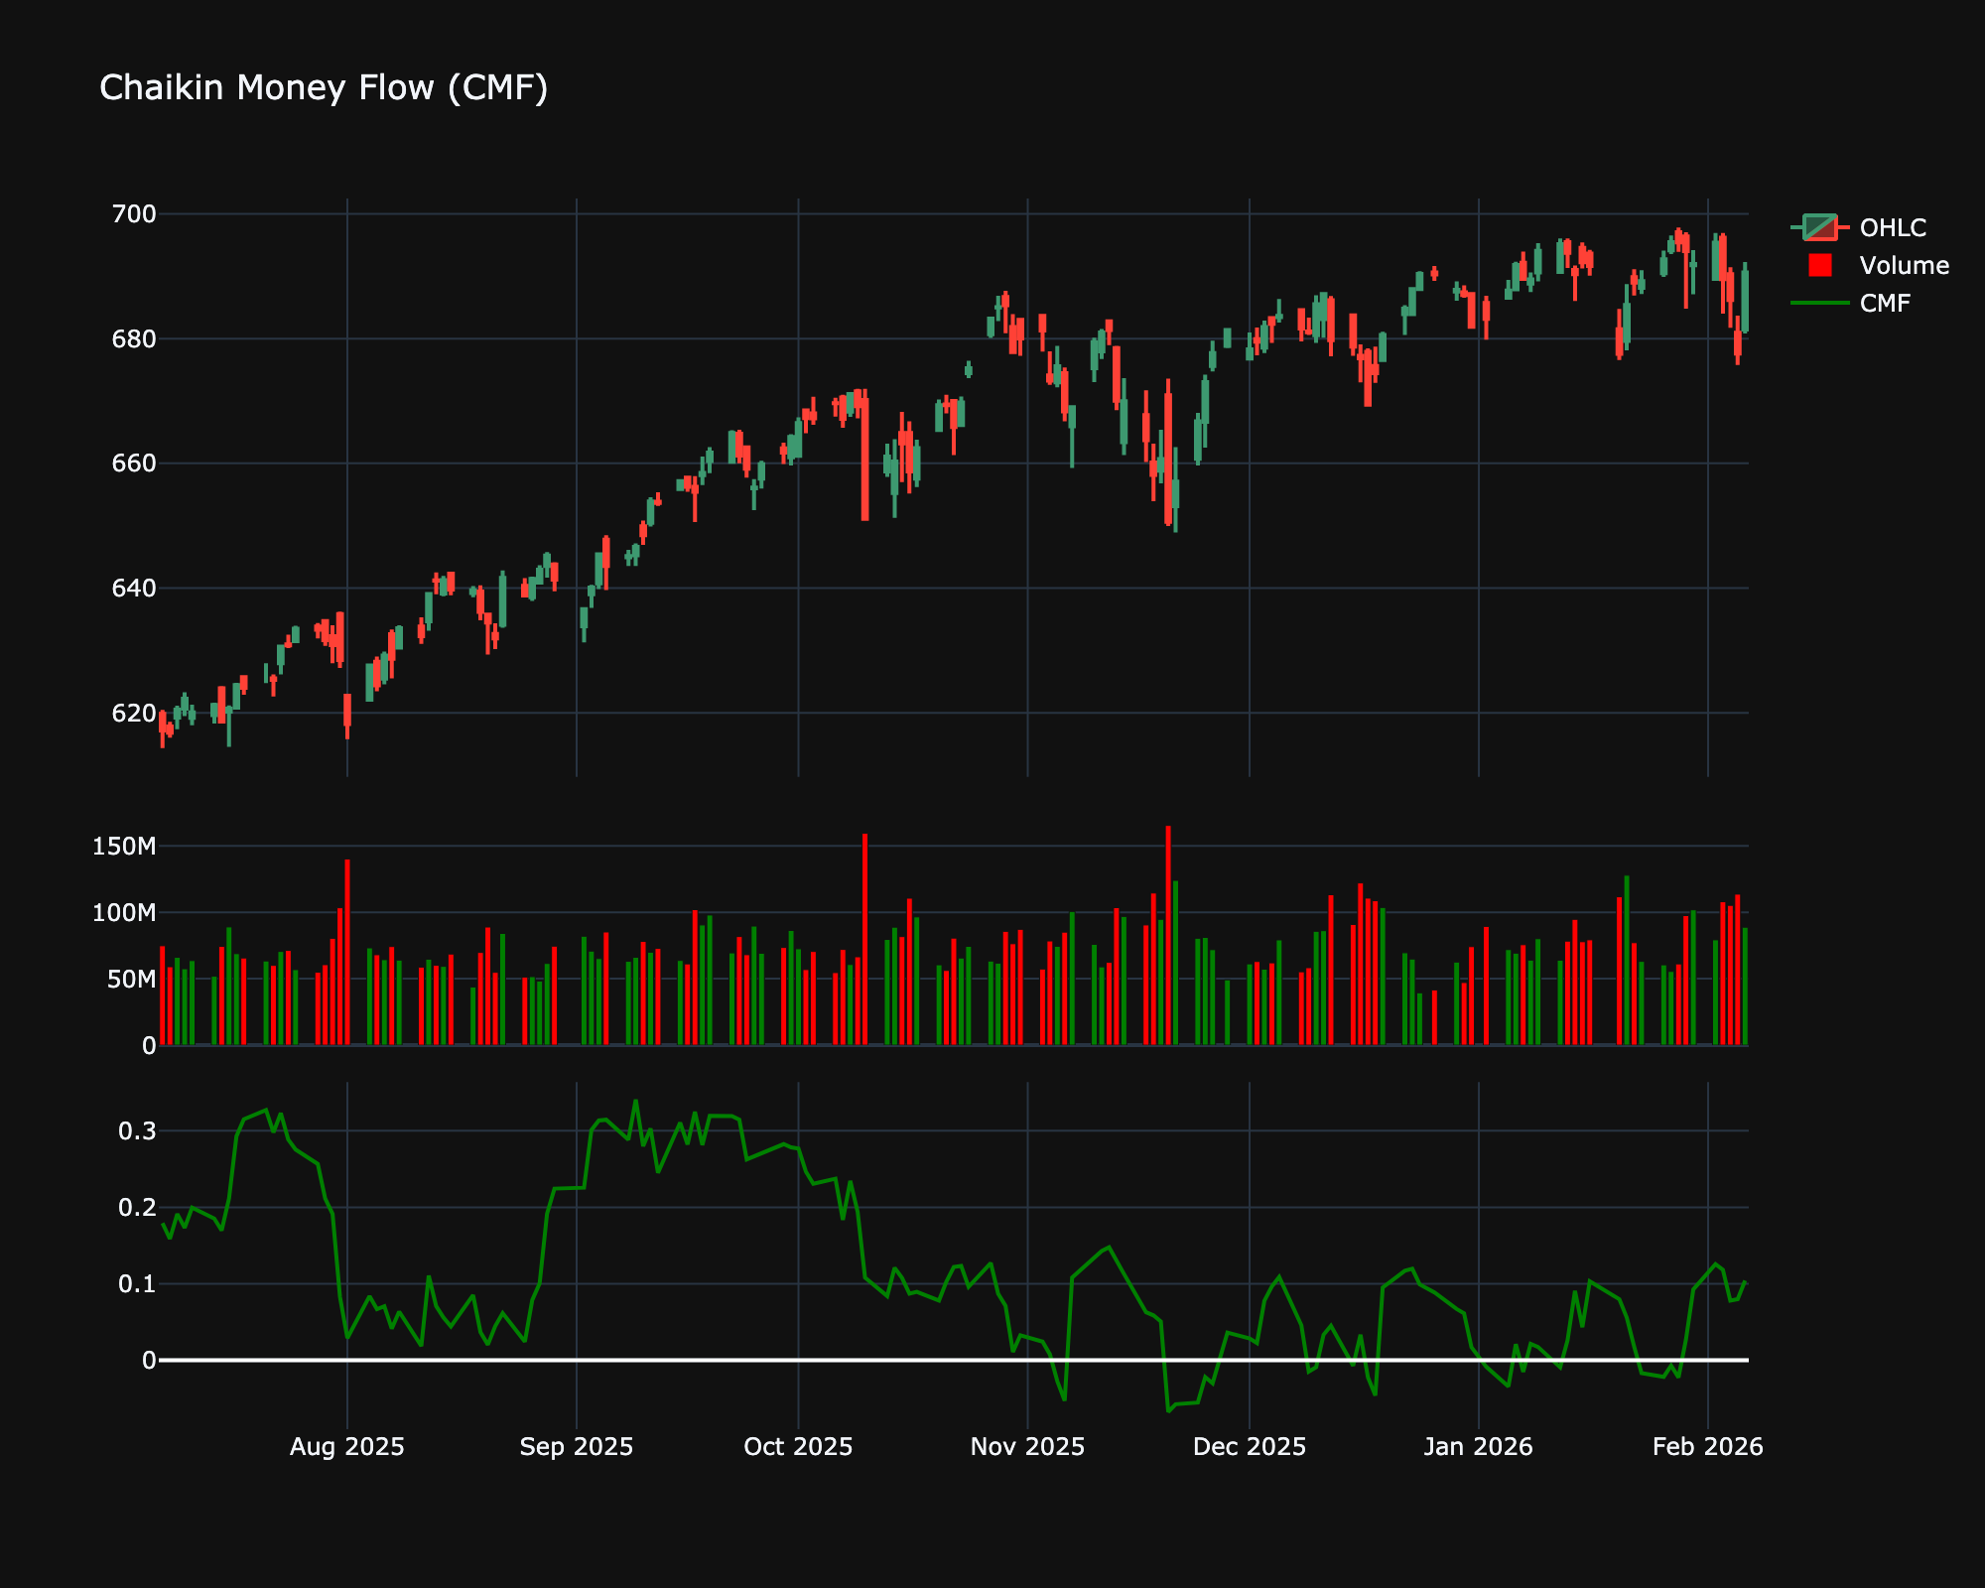Click the 0.3 CMF axis label

point(137,1131)
